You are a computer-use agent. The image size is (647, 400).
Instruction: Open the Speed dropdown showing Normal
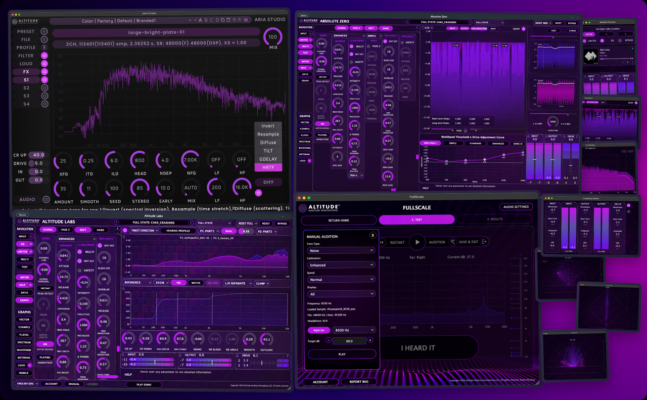tap(341, 280)
